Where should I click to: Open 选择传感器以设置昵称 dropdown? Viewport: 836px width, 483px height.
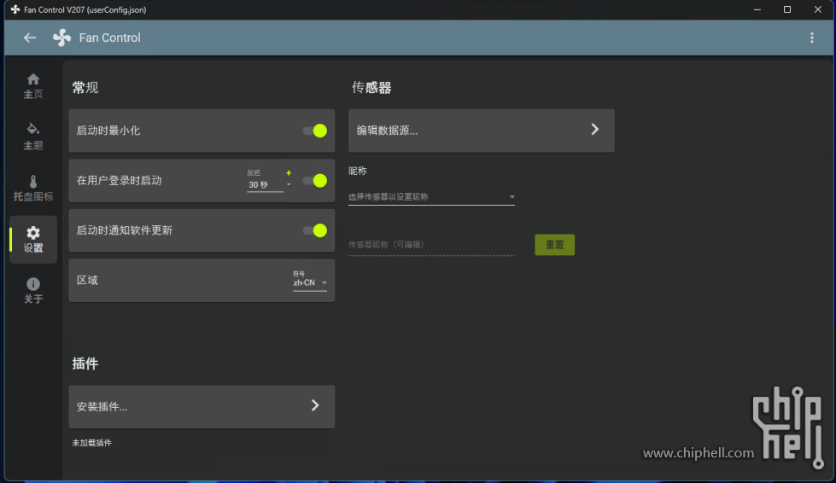tap(431, 197)
